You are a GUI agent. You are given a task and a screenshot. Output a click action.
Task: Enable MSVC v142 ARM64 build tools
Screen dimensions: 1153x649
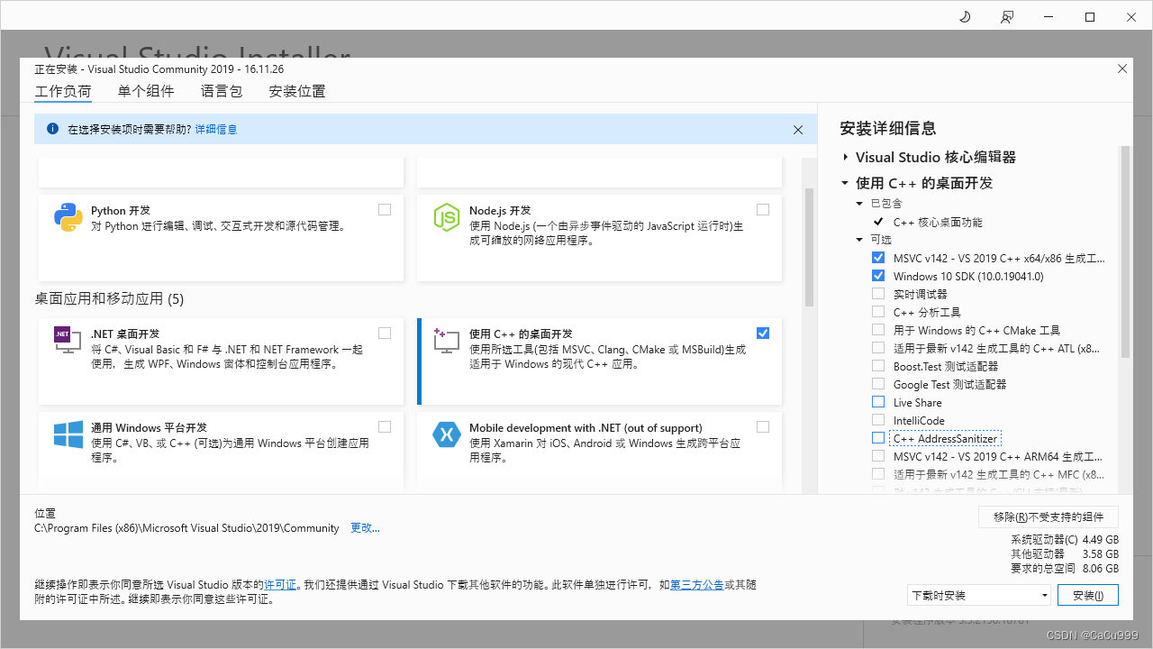pyautogui.click(x=878, y=456)
